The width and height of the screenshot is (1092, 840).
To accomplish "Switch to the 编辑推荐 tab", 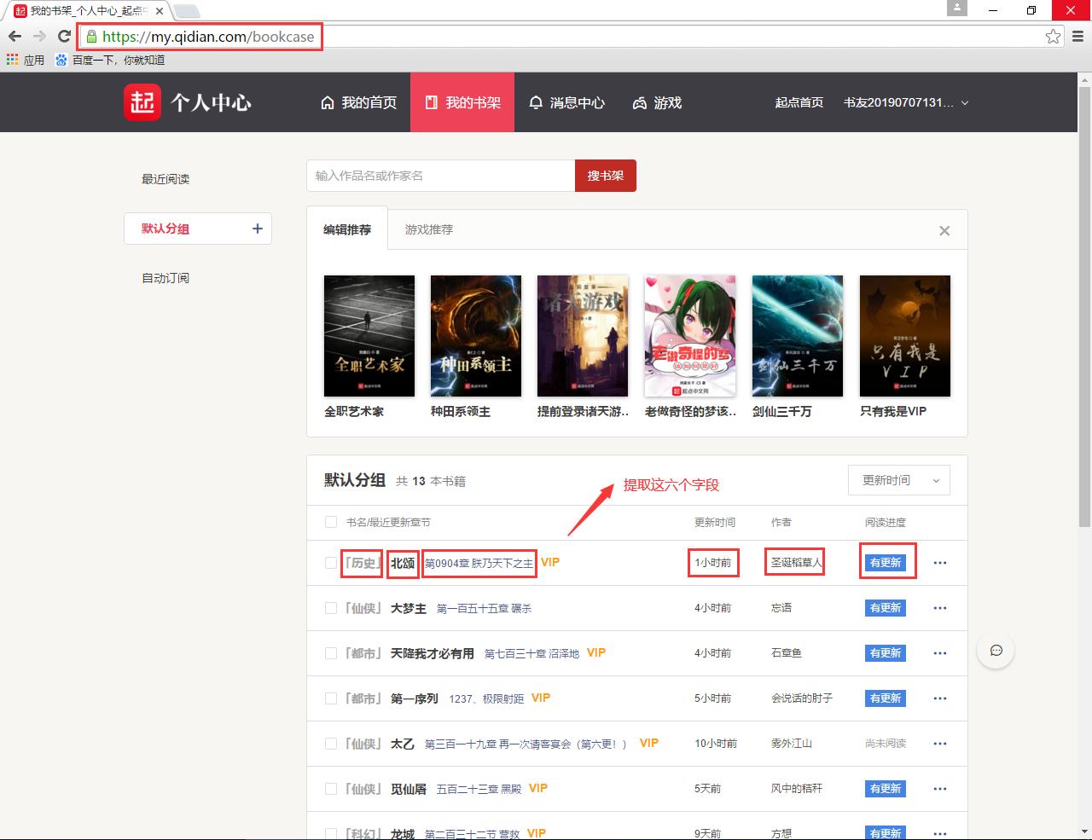I will tap(347, 229).
